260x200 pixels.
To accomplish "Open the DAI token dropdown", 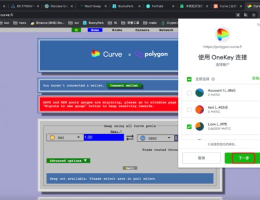I will pyautogui.click(x=65, y=137).
